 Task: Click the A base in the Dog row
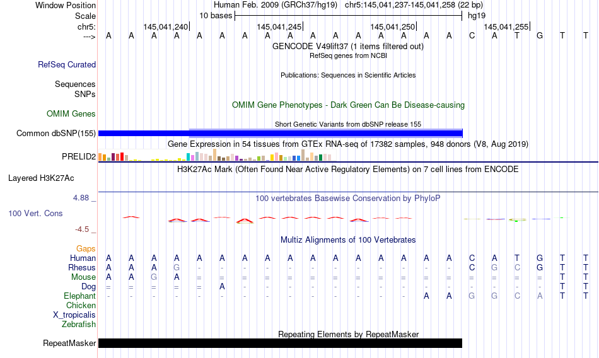pos(222,287)
